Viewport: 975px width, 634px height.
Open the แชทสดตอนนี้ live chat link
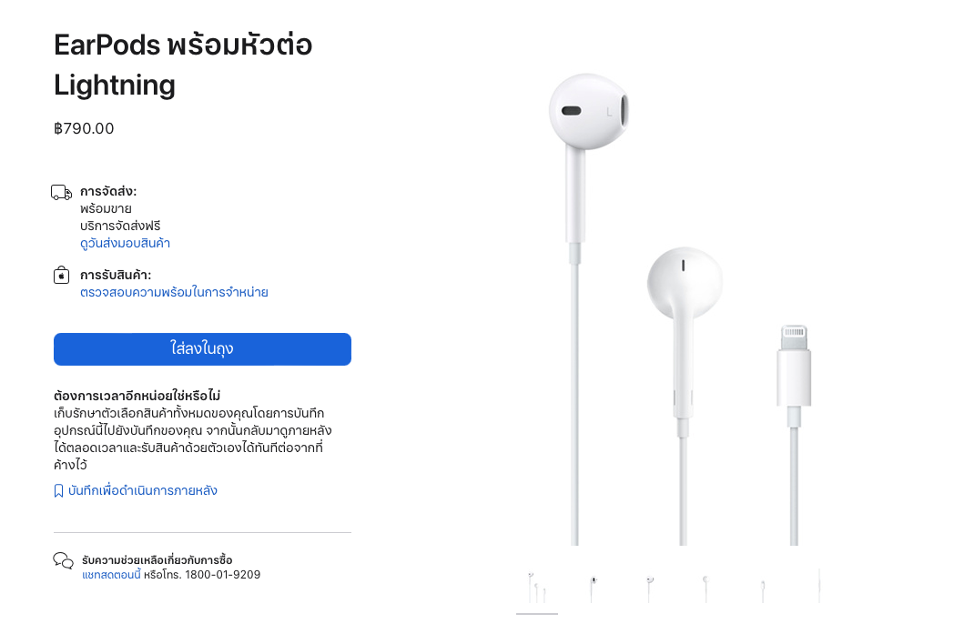pos(111,575)
